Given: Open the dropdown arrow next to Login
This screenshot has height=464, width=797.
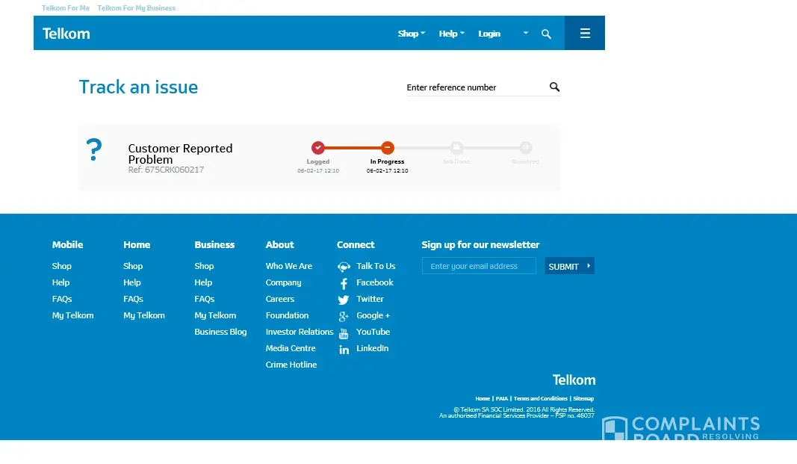Looking at the screenshot, I should tap(526, 33).
